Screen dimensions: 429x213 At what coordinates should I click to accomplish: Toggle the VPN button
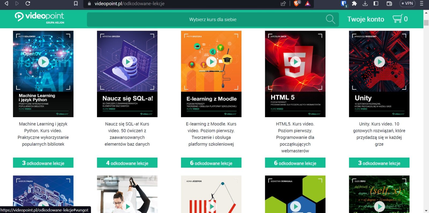[x=407, y=3]
